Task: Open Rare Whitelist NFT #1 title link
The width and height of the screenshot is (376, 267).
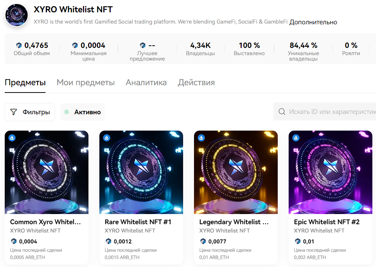Action: coord(138,222)
